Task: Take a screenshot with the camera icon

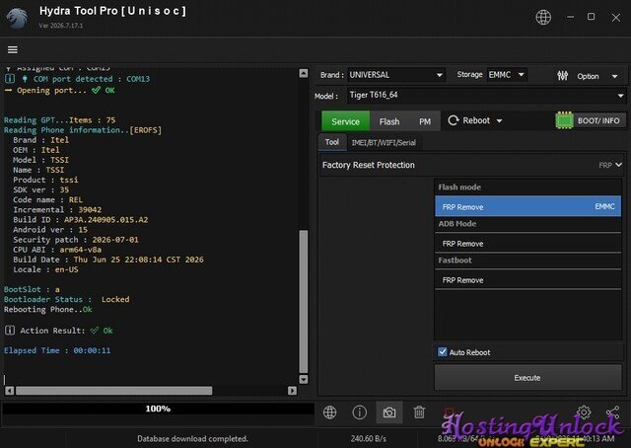Action: click(x=389, y=412)
